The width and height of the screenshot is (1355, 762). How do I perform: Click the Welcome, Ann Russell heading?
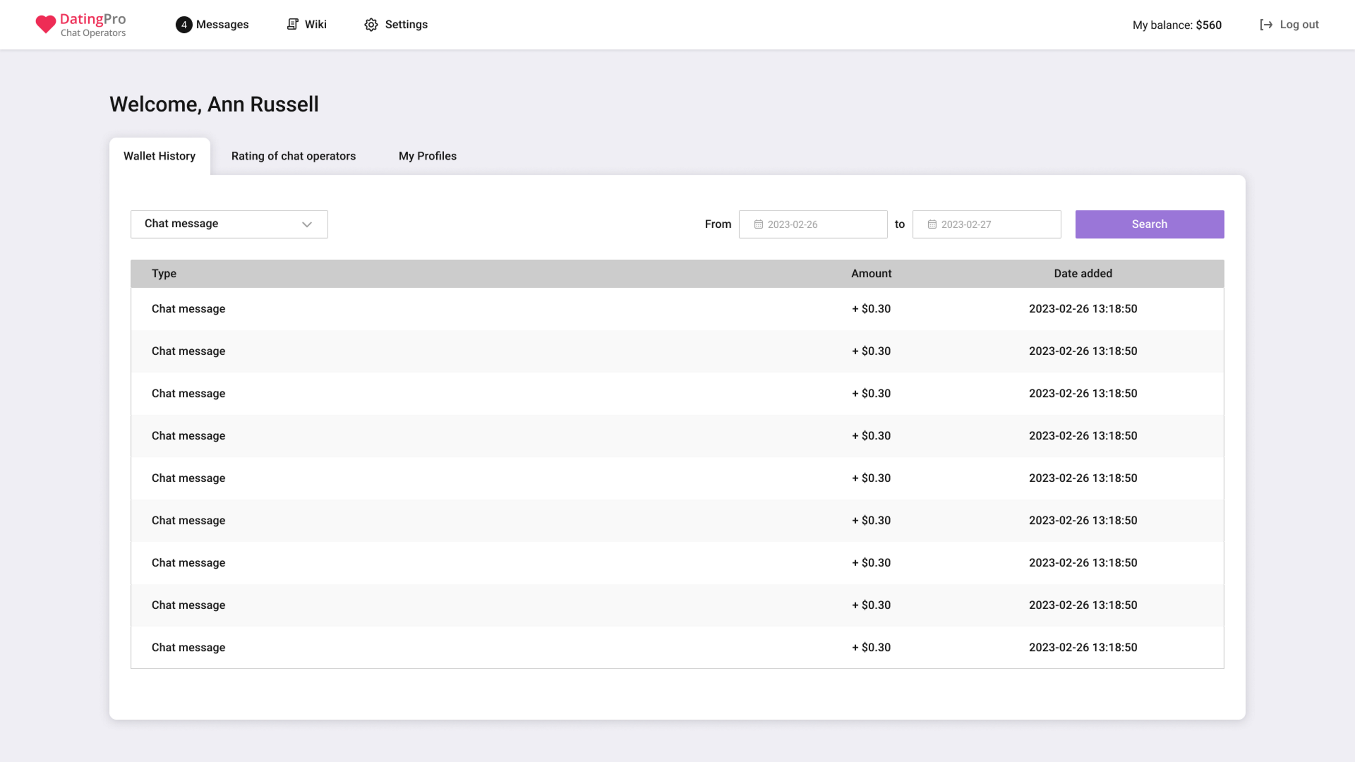[x=214, y=104]
